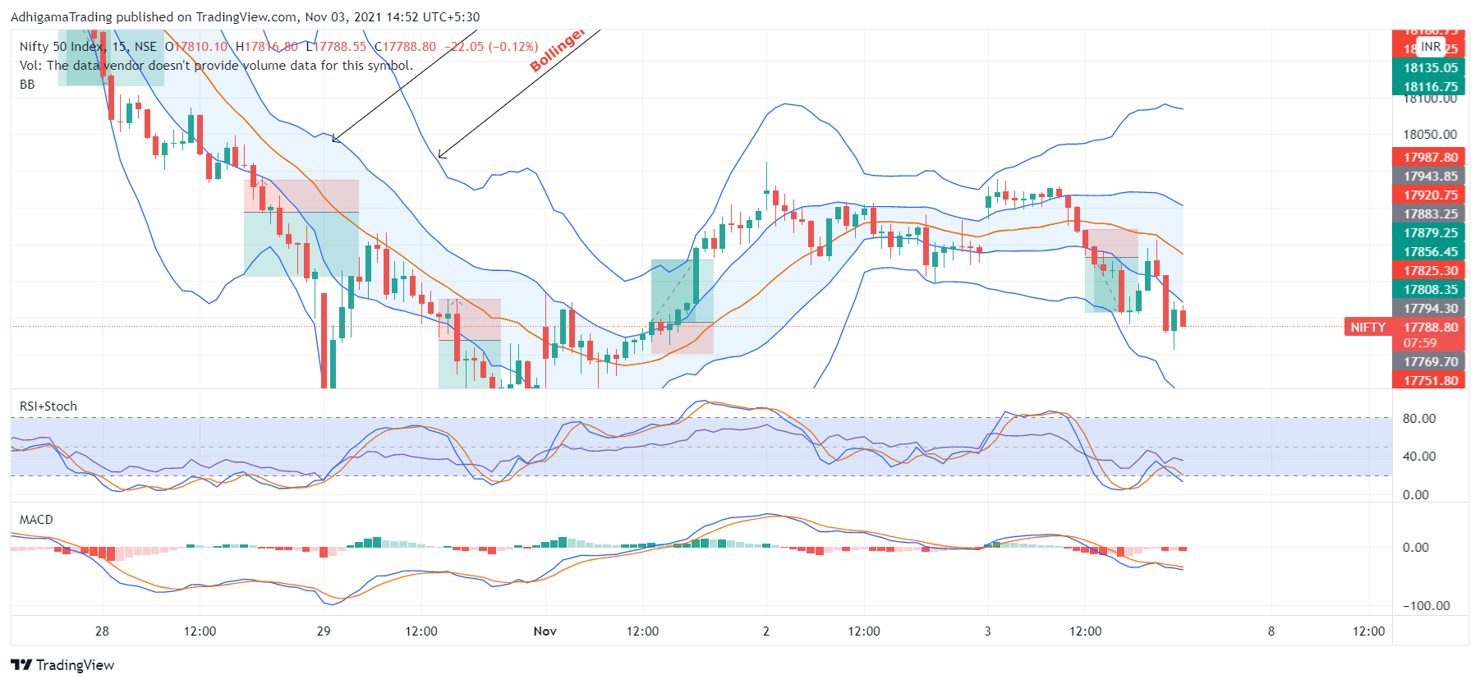Click the 29 date on time axis
Image resolution: width=1480 pixels, height=684 pixels.
[324, 631]
